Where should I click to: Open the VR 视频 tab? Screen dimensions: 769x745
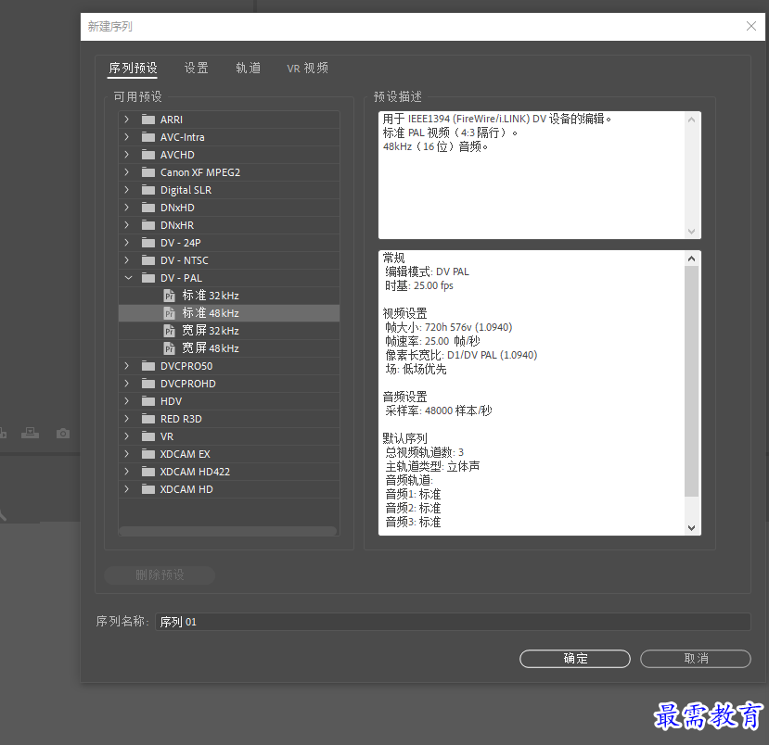point(307,68)
